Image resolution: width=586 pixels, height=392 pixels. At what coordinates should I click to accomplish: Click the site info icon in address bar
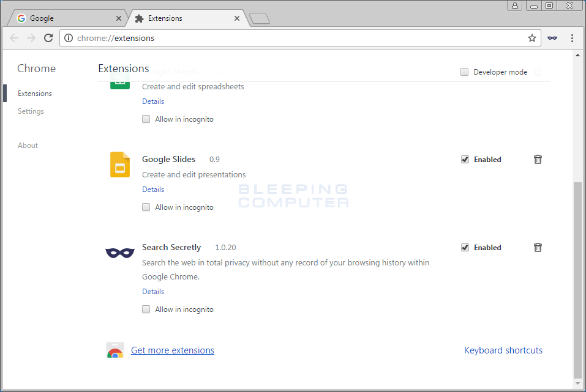point(69,38)
